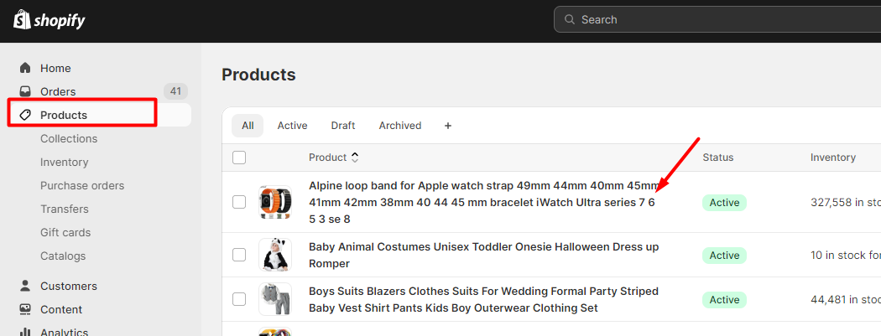Toggle the select-all products checkbox
This screenshot has width=881, height=336.
click(239, 158)
